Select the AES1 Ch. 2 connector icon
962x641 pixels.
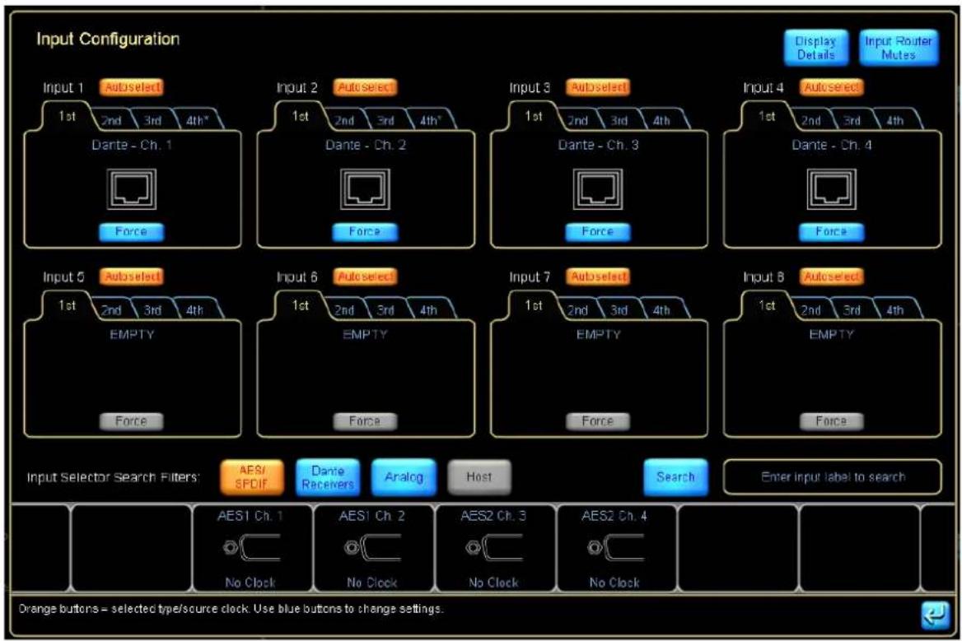coord(373,547)
